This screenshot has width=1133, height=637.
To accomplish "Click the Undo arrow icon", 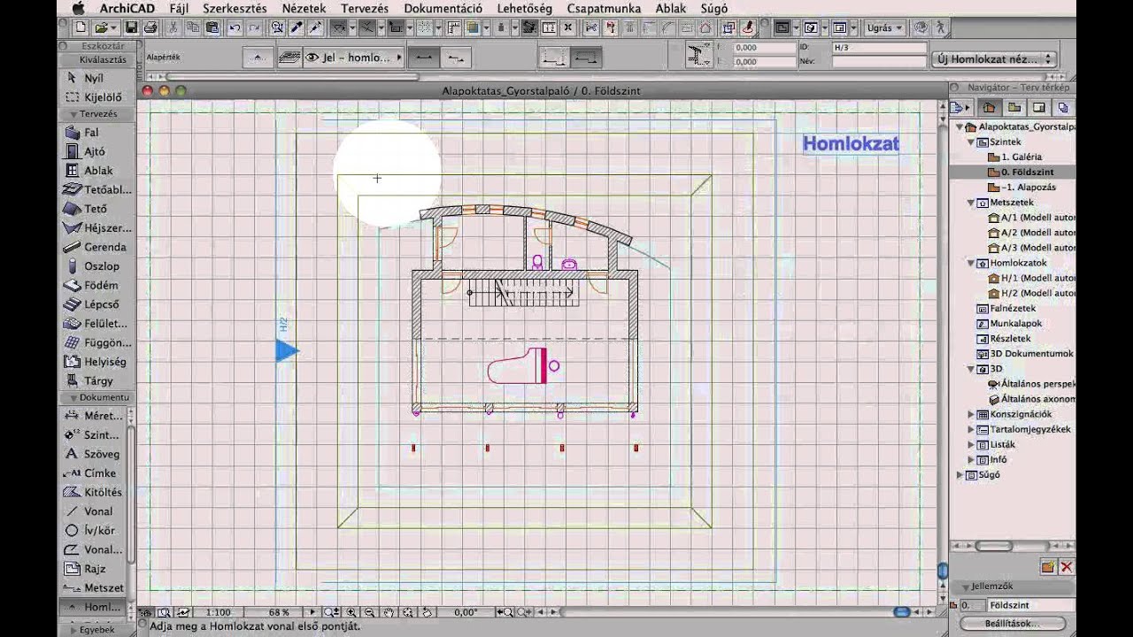I will [x=234, y=27].
